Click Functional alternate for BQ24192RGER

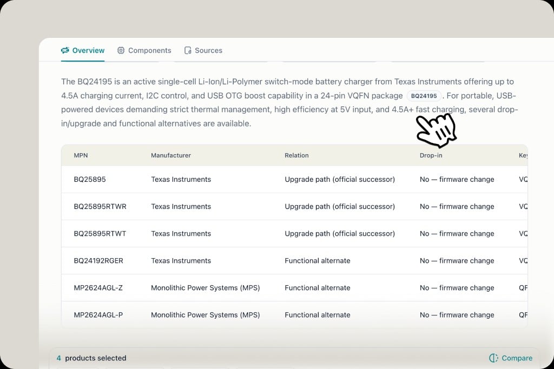point(318,260)
